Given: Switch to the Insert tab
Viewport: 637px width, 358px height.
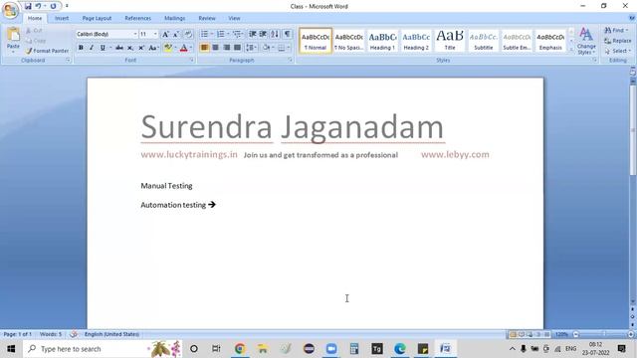Looking at the screenshot, I should click(x=62, y=18).
